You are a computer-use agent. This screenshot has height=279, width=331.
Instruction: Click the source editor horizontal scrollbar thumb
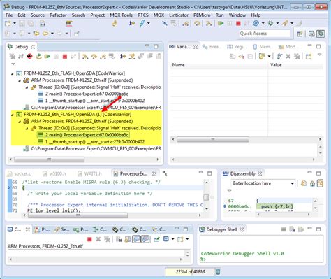pos(78,215)
